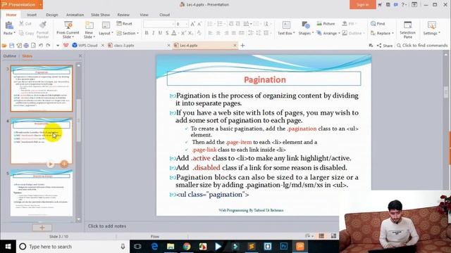The image size is (451, 253).
Task: Select slide 3 thumbnail in panel
Action: (x=42, y=89)
